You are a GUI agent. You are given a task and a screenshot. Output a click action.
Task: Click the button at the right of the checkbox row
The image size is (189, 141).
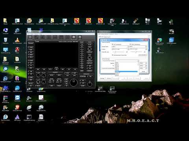click(x=142, y=55)
